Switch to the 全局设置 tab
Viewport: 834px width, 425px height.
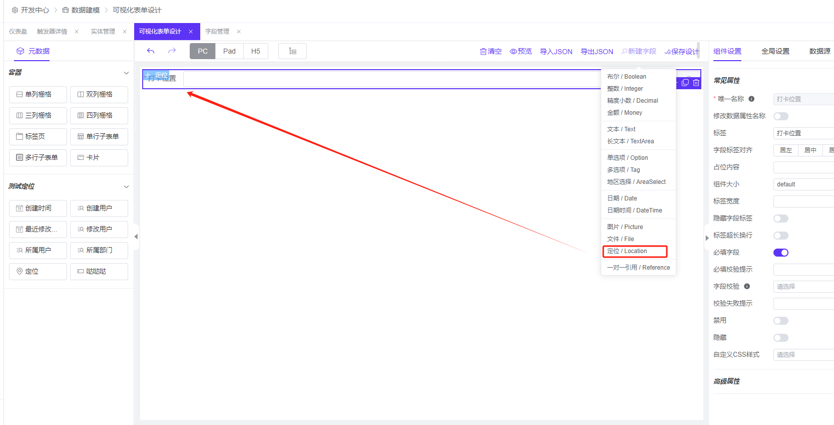coord(775,51)
